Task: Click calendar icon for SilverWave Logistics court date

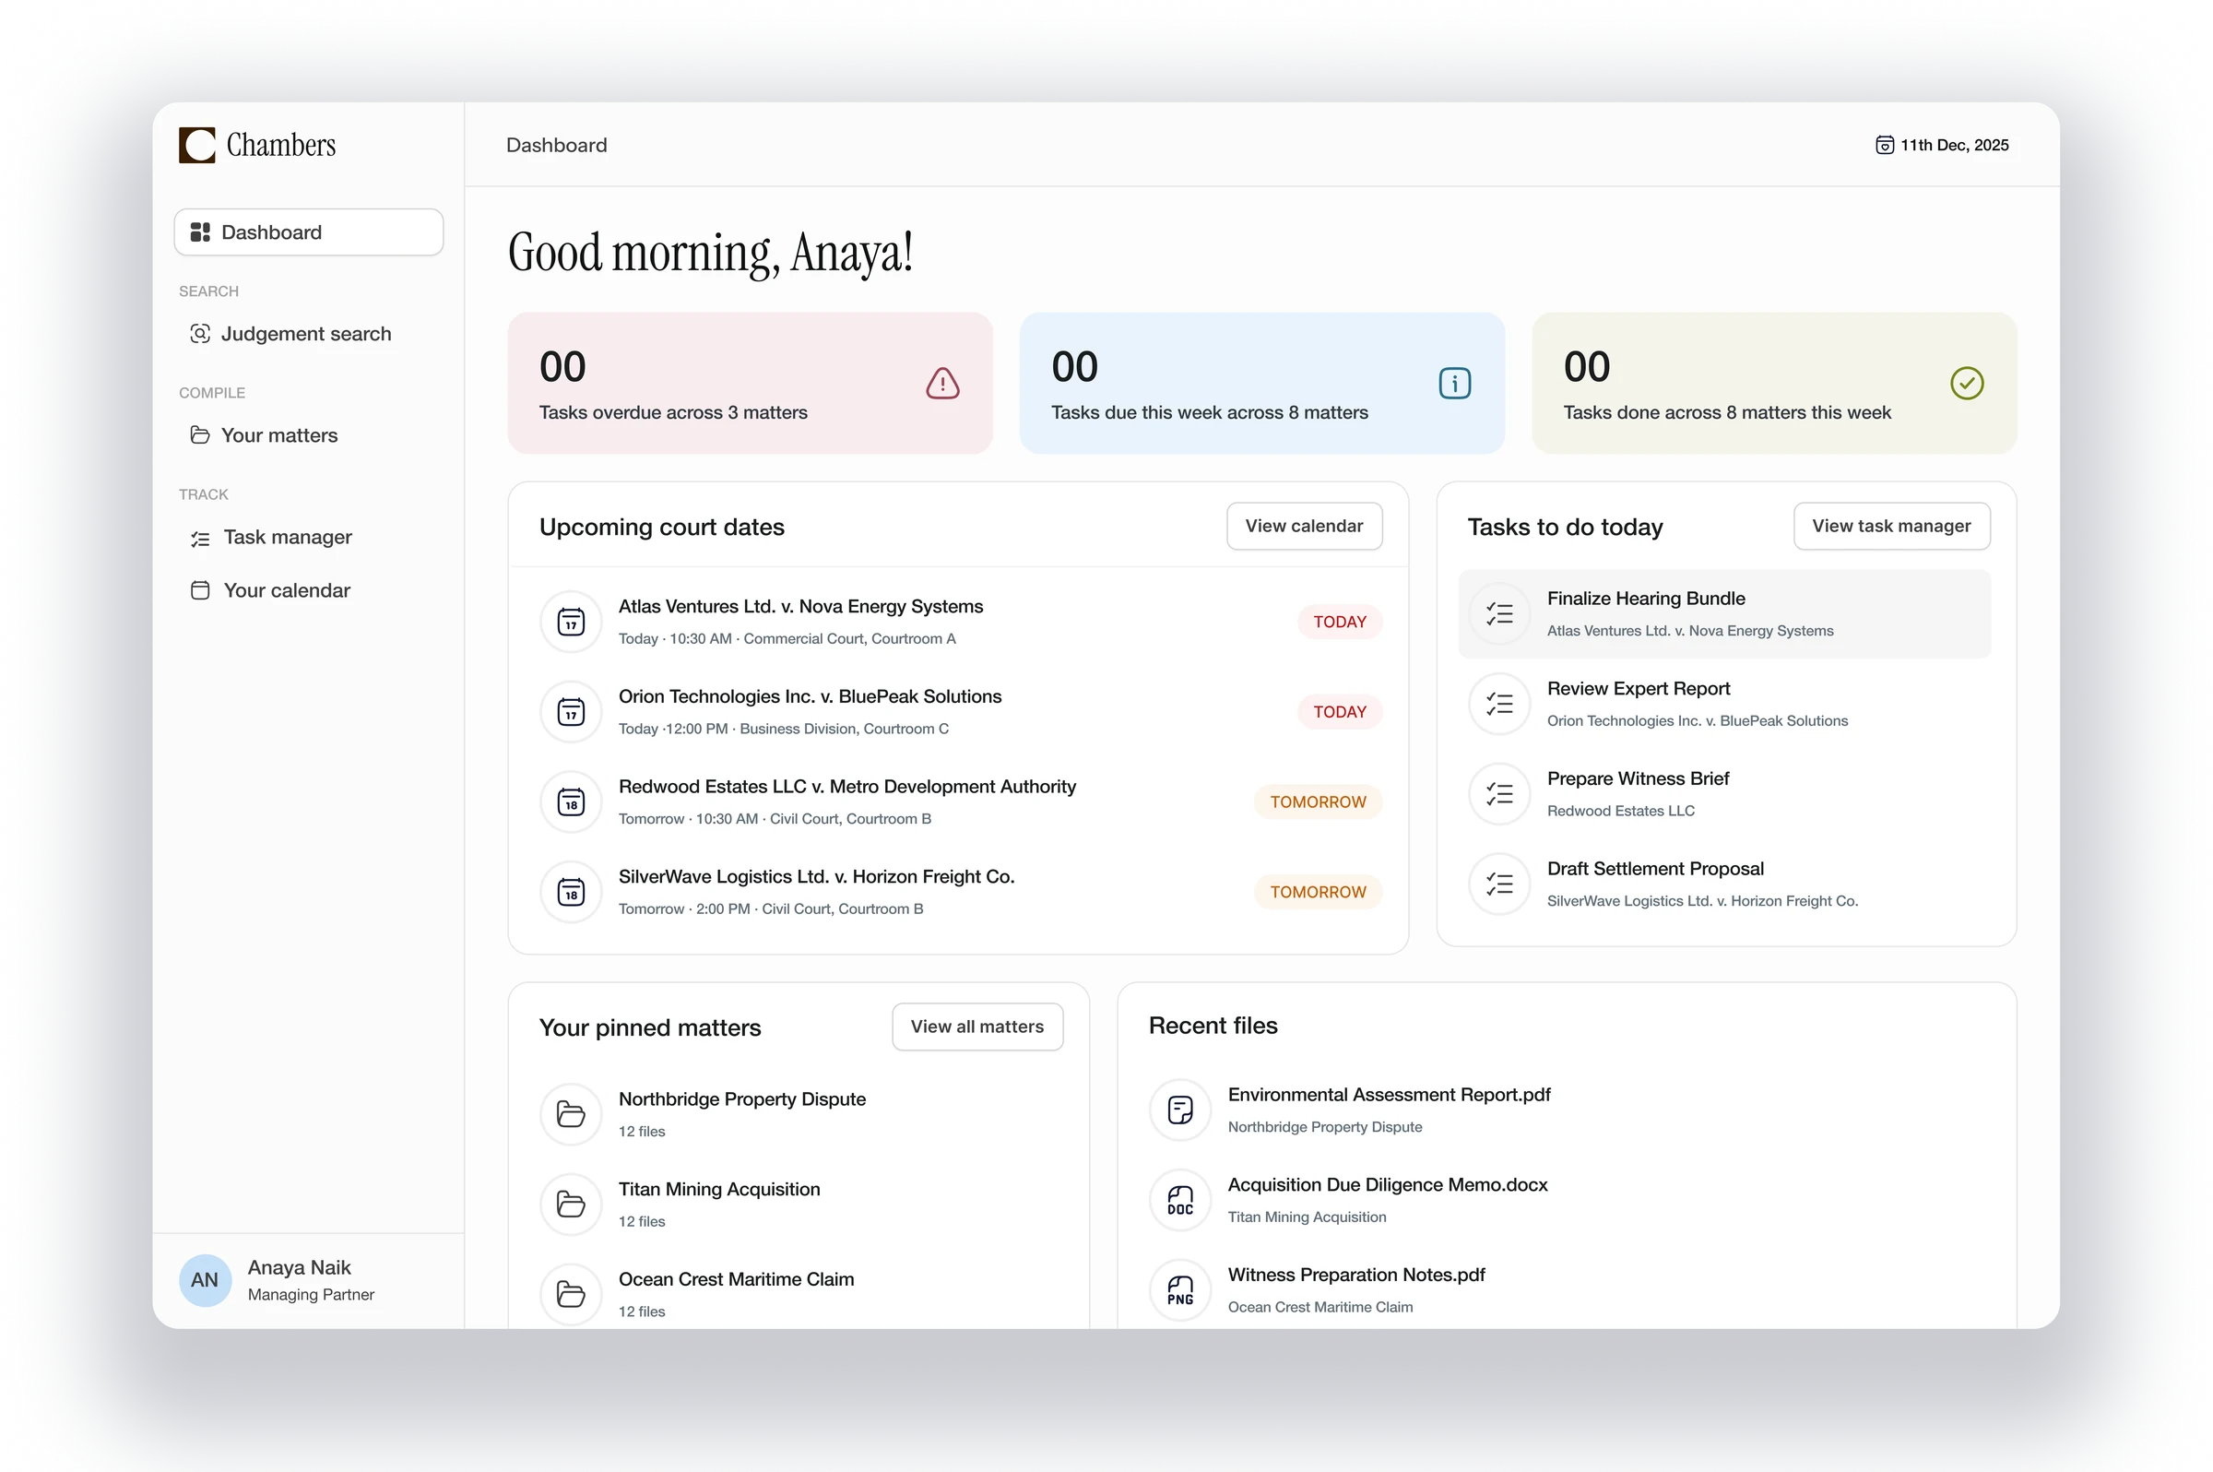Action: point(571,892)
